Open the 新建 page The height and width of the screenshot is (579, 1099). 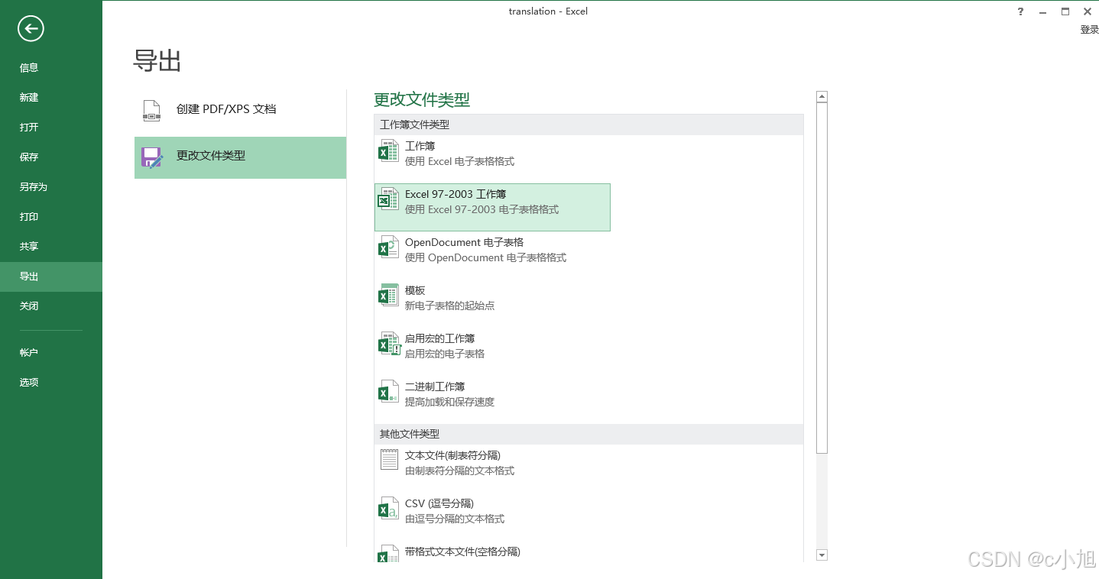(51, 97)
